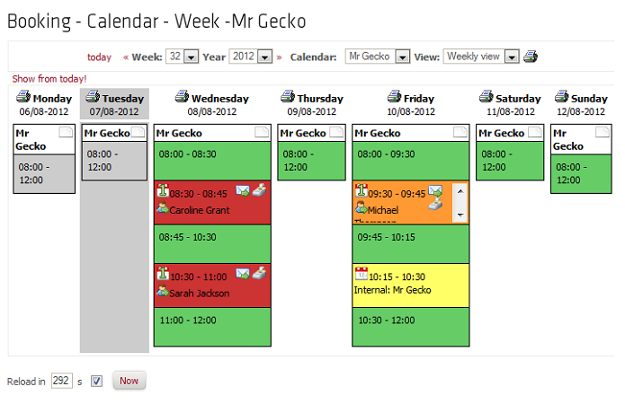Click the printer icon next to Weekly view
Screen dimensions: 625x404
click(531, 57)
